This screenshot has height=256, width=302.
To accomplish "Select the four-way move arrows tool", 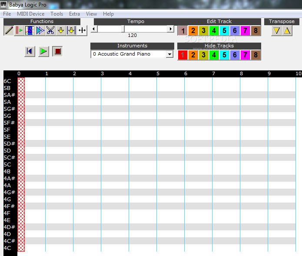I will coord(82,30).
